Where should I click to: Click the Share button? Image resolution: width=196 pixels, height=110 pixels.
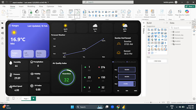tap(190, 6)
